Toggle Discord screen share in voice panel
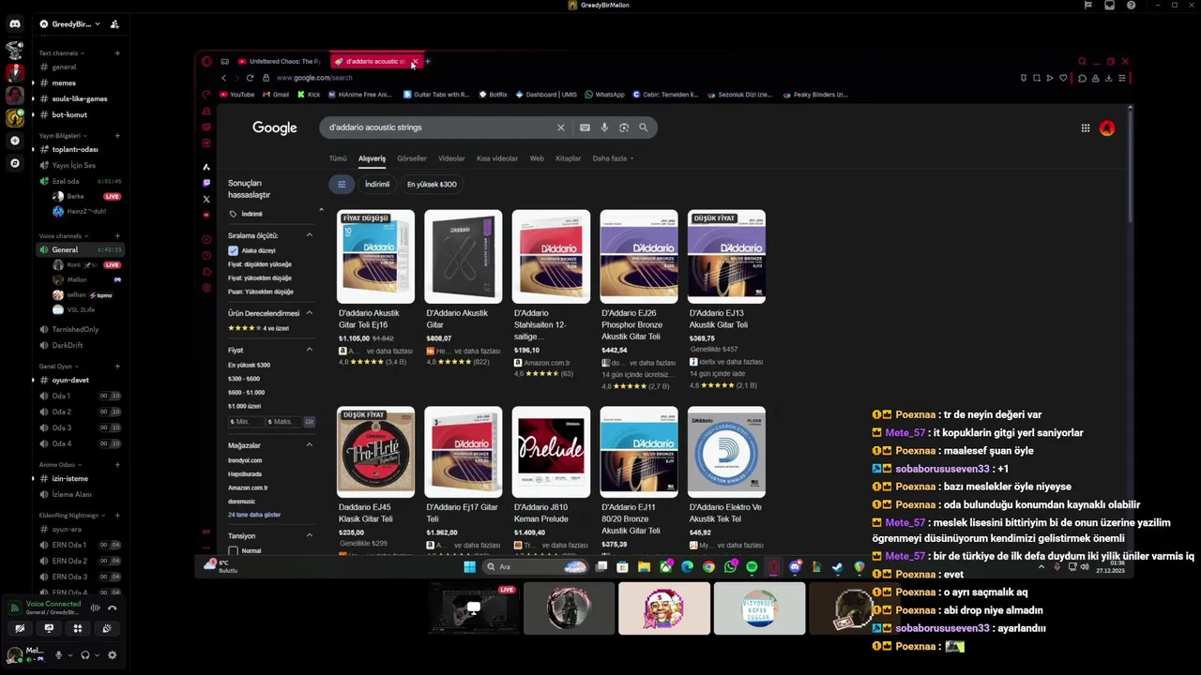 [x=49, y=629]
